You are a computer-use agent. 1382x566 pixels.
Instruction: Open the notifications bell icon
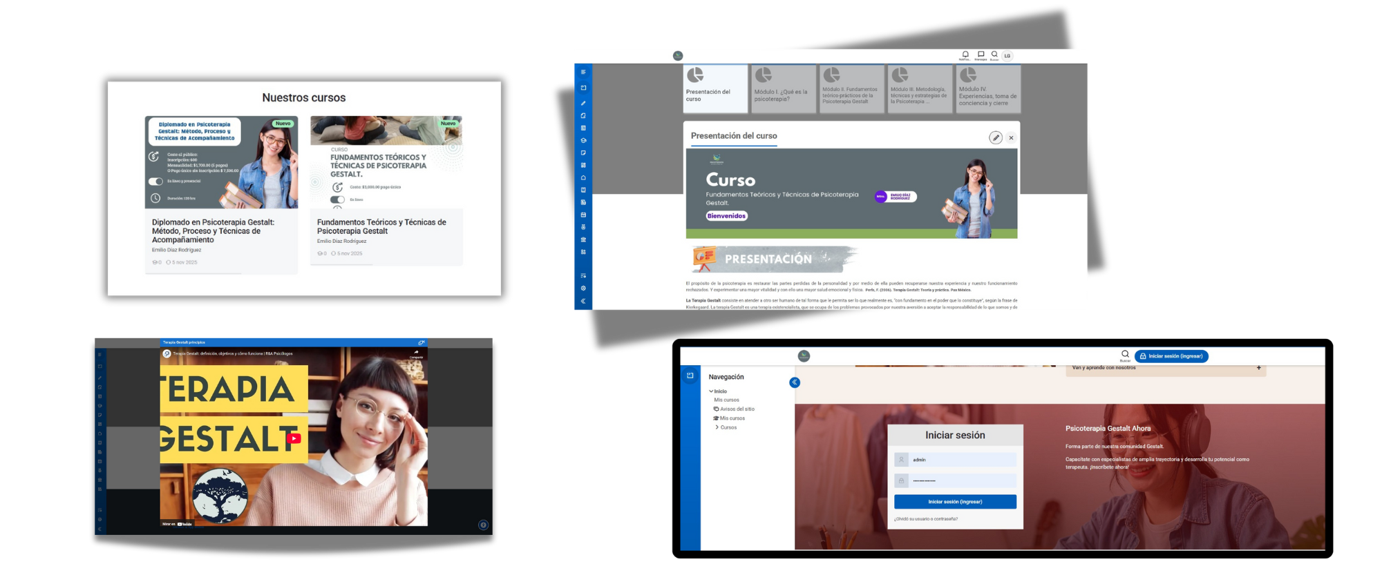tap(965, 55)
